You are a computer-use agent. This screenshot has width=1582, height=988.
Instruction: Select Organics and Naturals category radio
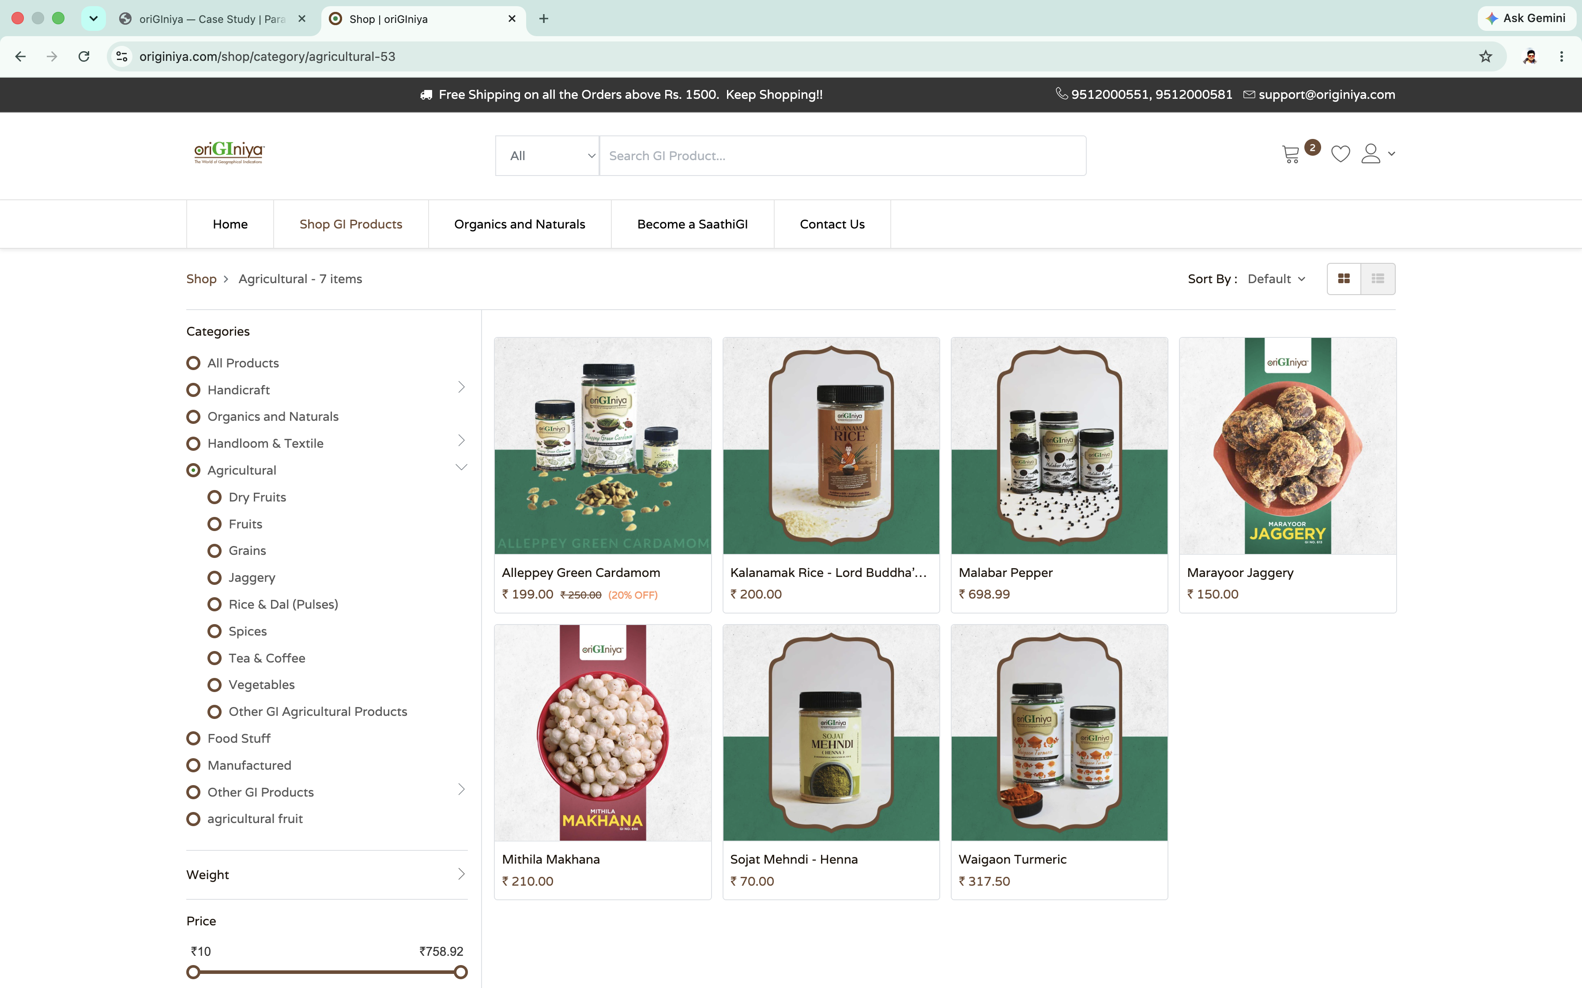[x=193, y=417]
